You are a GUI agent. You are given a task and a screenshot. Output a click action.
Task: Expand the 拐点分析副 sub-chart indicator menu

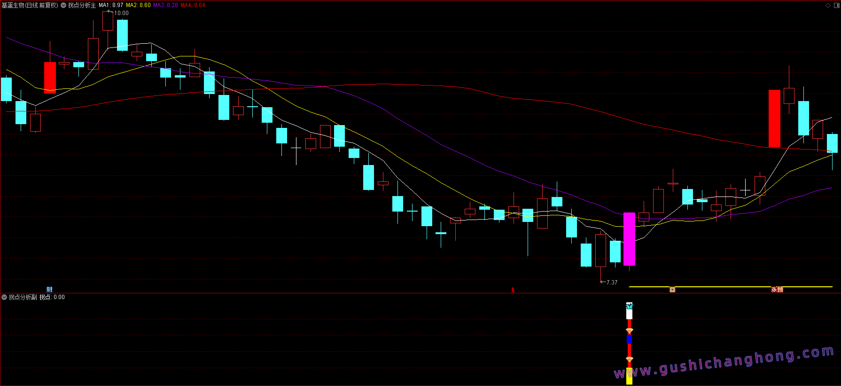click(4, 297)
